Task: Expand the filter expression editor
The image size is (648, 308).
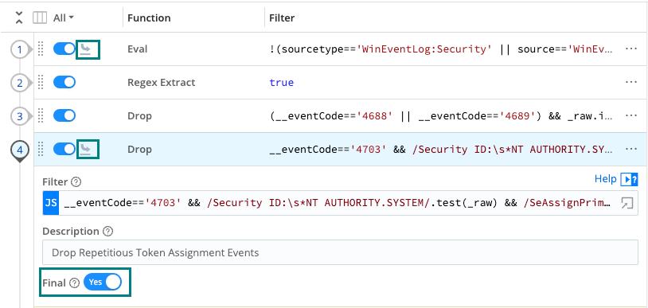Action: point(627,203)
